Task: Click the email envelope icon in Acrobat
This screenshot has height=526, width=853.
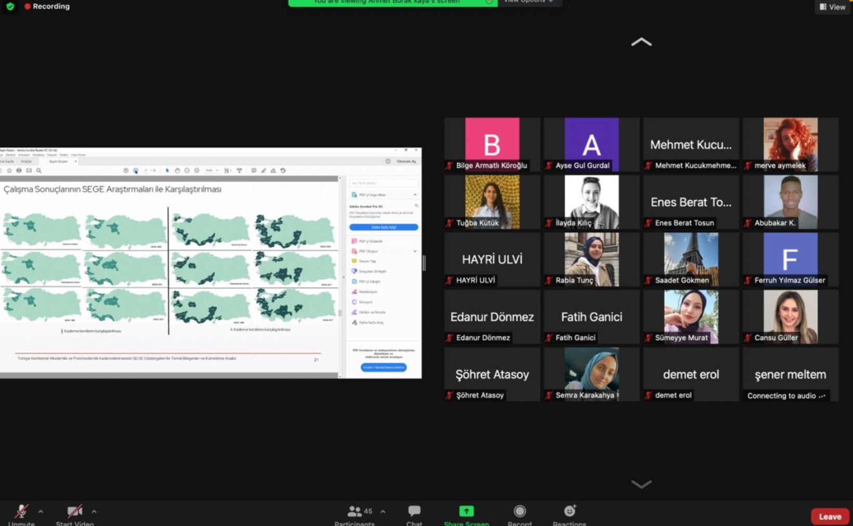Action: [x=29, y=170]
